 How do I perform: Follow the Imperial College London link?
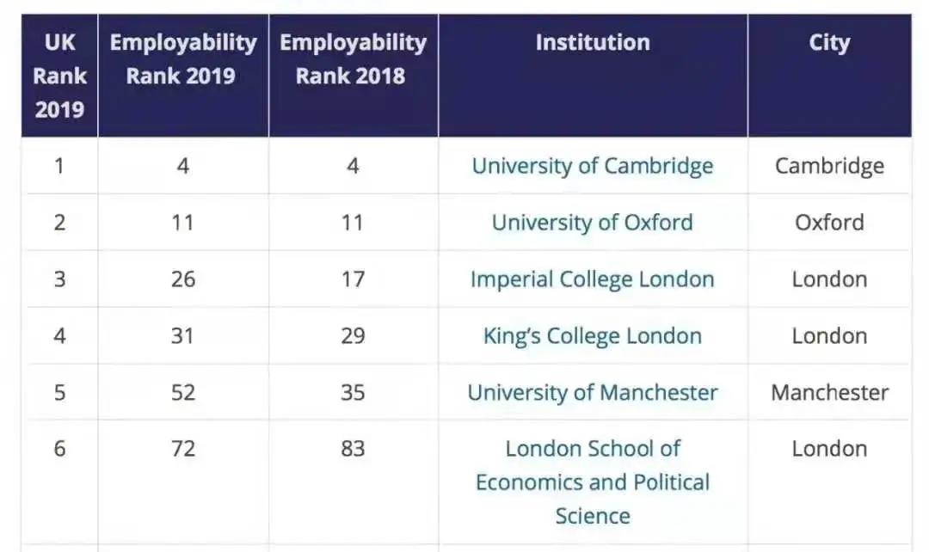593,279
